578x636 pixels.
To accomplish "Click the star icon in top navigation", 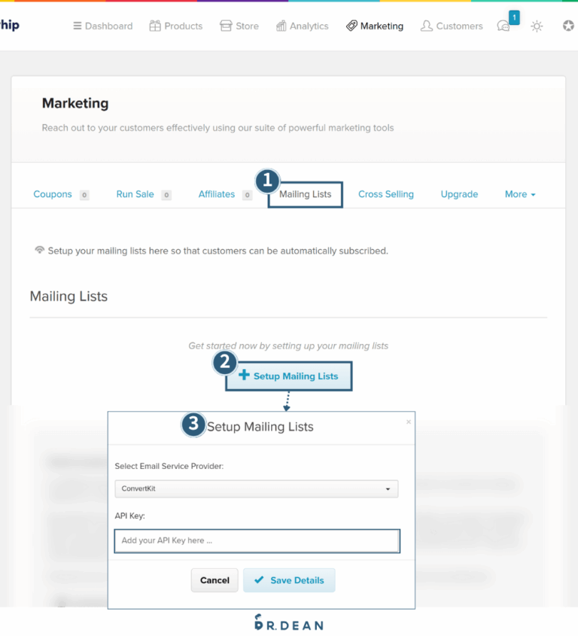I will (x=568, y=26).
